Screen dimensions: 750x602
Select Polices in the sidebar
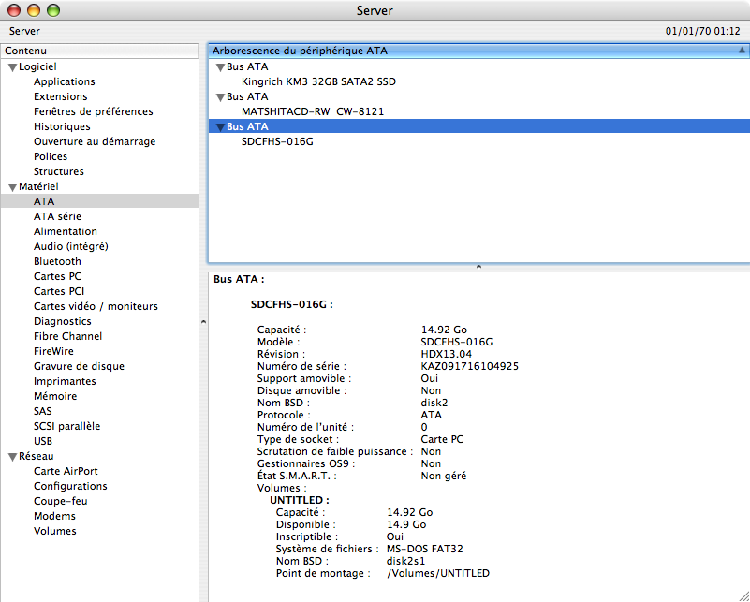coord(51,156)
